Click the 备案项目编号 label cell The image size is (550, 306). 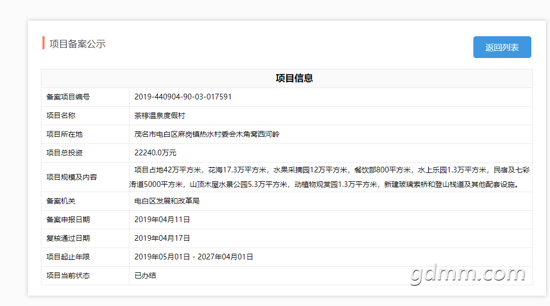(85, 97)
